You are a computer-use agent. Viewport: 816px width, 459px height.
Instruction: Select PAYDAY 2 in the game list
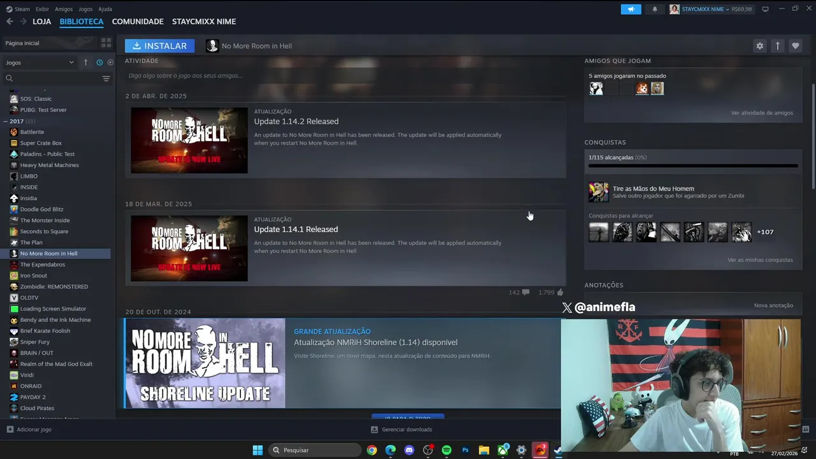tap(33, 397)
